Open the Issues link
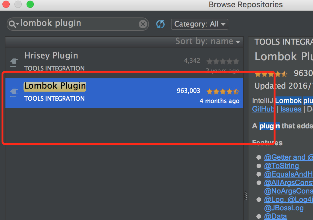 (x=291, y=109)
